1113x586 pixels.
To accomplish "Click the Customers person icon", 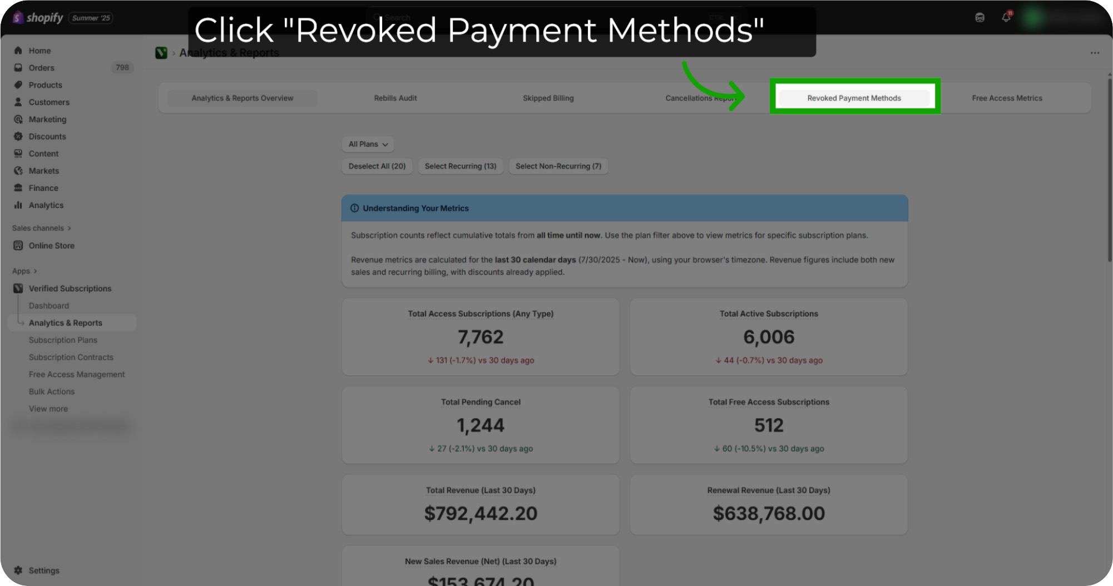I will click(x=18, y=102).
